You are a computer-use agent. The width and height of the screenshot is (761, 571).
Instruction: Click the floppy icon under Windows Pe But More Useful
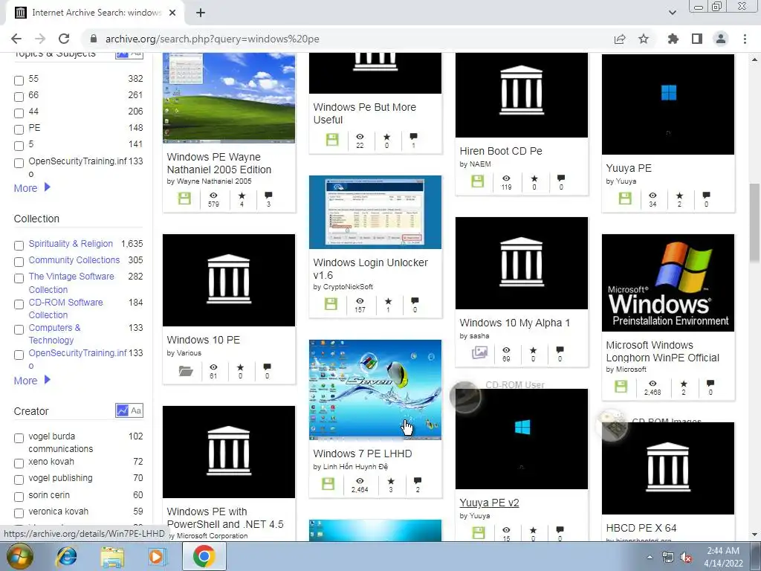[332, 141]
